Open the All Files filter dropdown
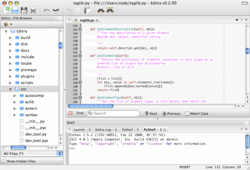 (x=32, y=154)
